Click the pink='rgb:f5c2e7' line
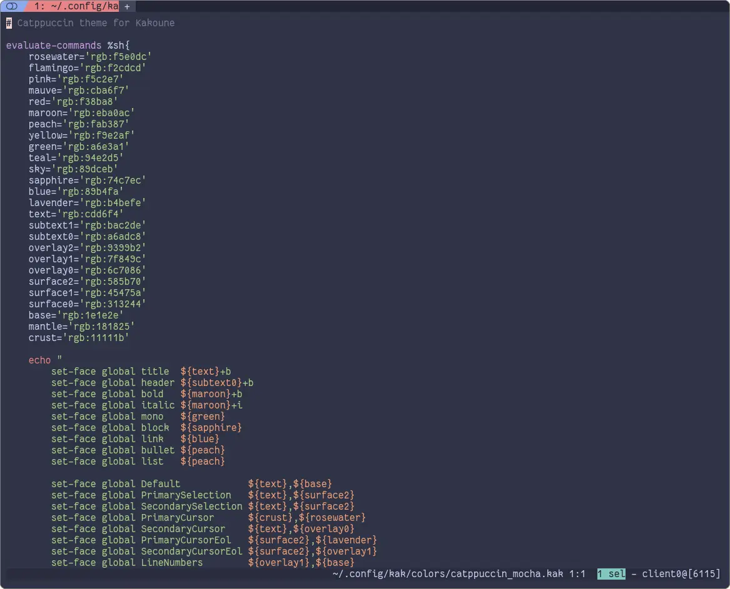This screenshot has height=589, width=730. click(76, 79)
